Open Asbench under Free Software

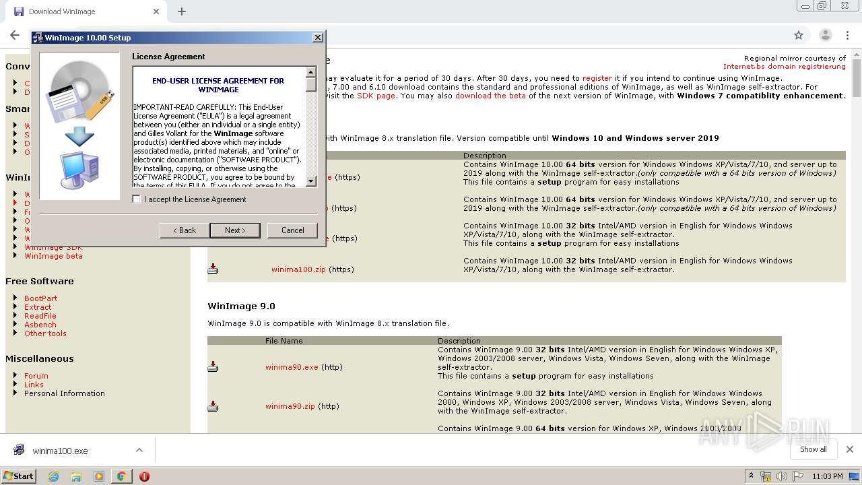pos(40,325)
